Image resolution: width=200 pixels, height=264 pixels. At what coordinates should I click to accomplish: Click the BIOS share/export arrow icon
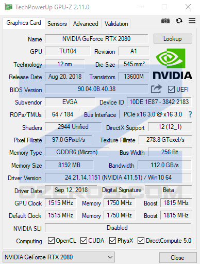click(x=156, y=89)
